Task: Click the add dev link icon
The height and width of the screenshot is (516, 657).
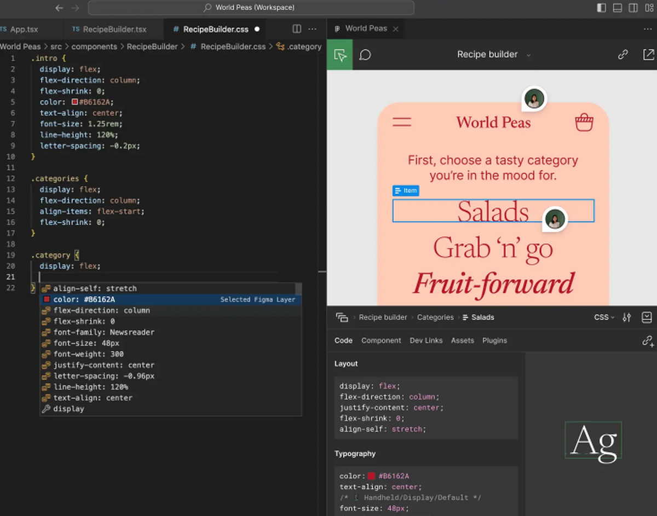Action: (648, 341)
